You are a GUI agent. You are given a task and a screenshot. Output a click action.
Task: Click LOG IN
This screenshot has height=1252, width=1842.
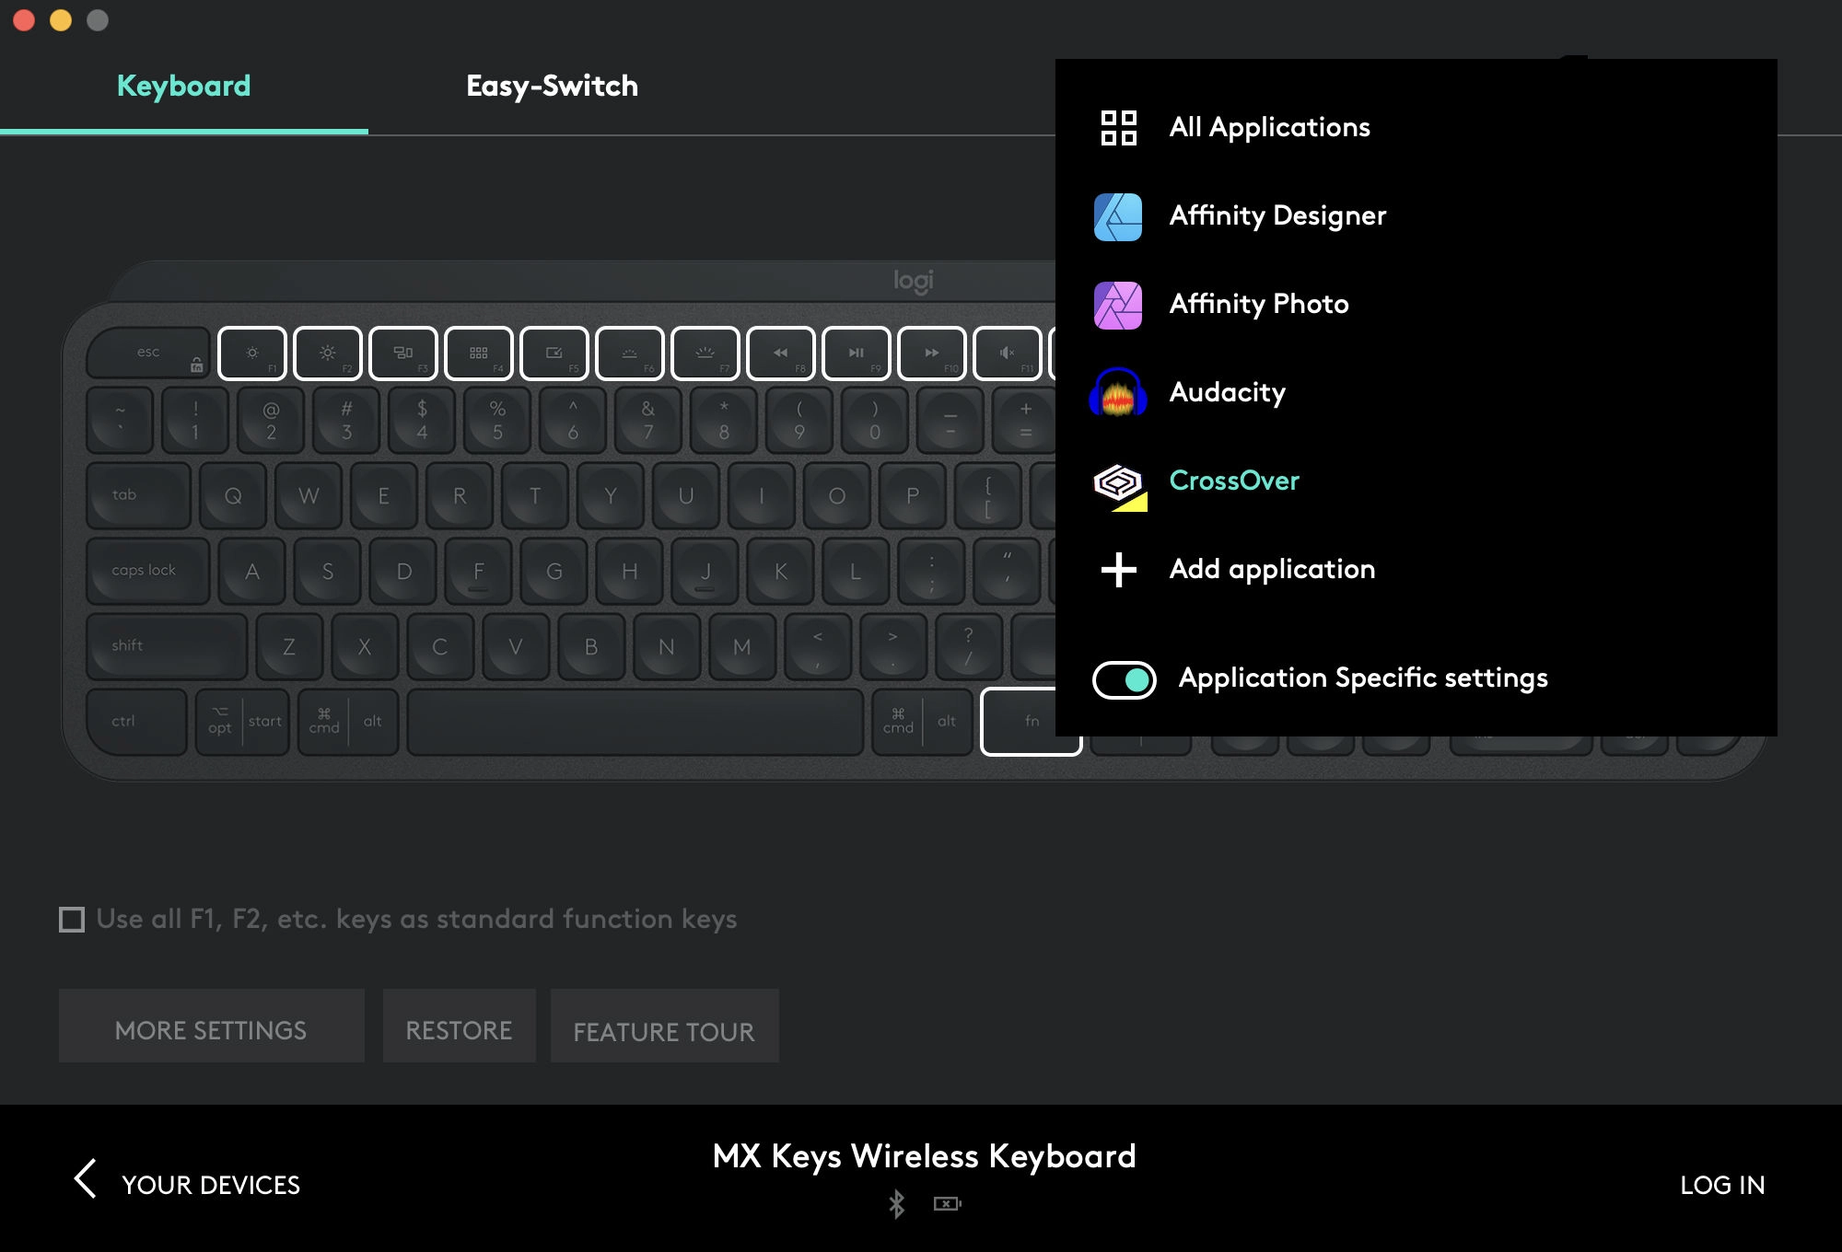[x=1722, y=1185]
